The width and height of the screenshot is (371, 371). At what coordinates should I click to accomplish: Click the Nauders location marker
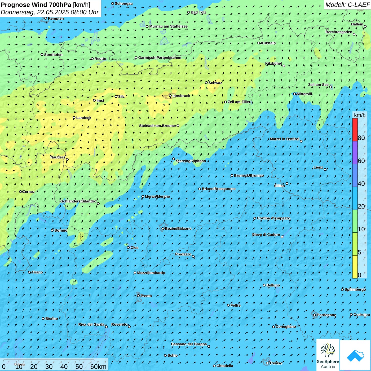click(x=67, y=159)
